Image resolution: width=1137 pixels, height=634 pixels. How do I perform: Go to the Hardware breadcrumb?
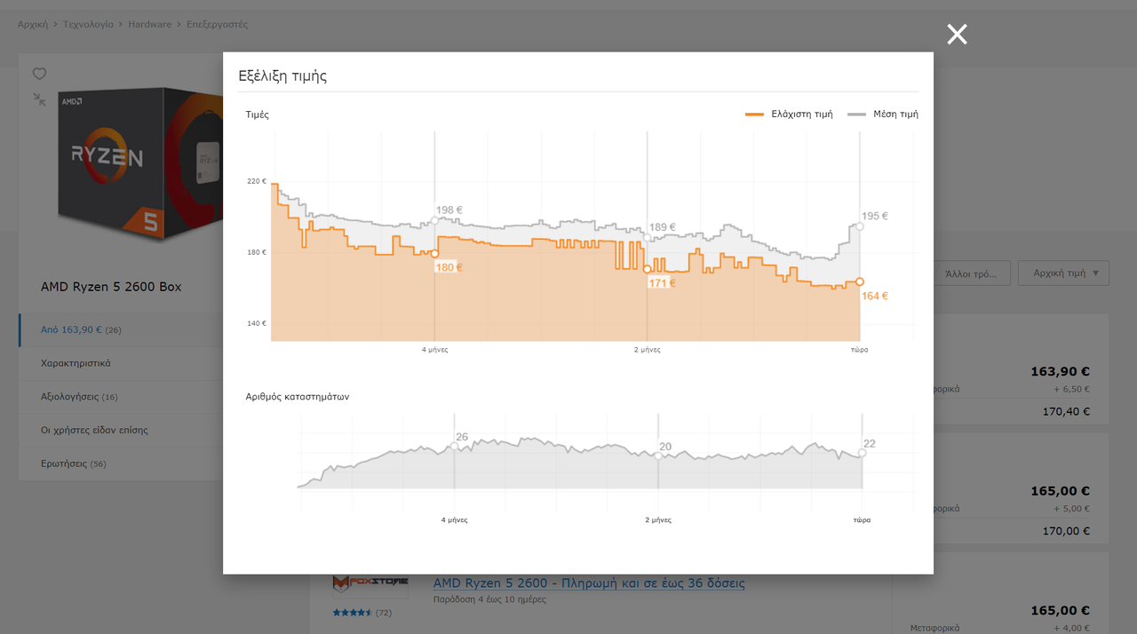click(x=149, y=24)
